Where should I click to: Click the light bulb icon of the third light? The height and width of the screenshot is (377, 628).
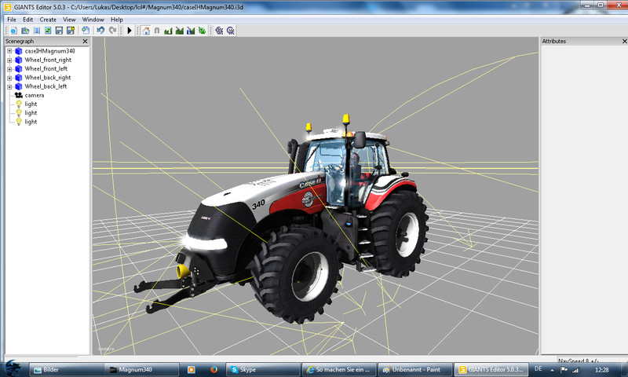pyautogui.click(x=18, y=122)
